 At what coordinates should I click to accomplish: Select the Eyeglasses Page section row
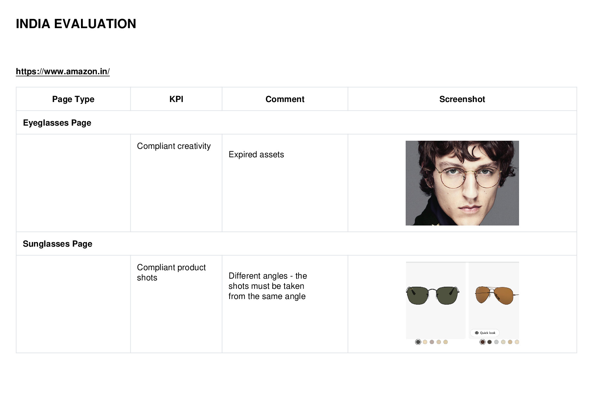coord(296,123)
